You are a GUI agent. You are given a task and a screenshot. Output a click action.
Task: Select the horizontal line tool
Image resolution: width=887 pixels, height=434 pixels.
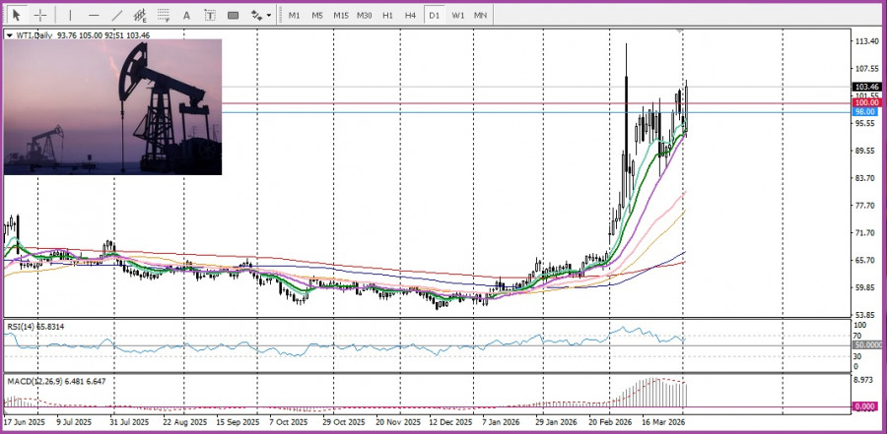click(94, 16)
